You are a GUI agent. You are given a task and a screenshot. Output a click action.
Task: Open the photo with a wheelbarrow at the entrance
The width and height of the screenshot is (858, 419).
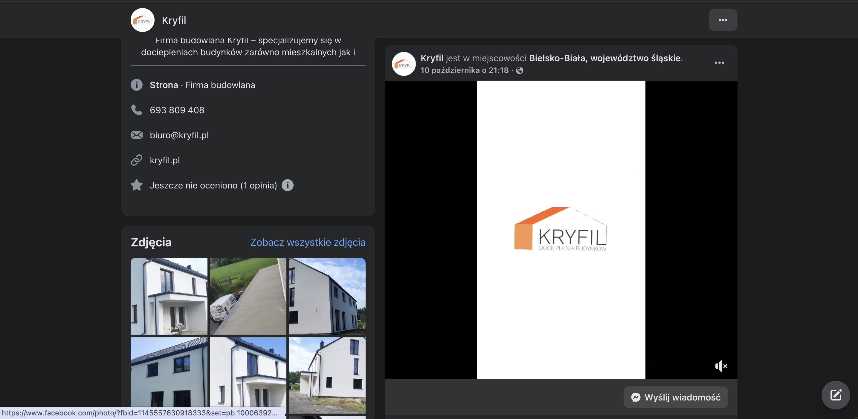tap(169, 296)
